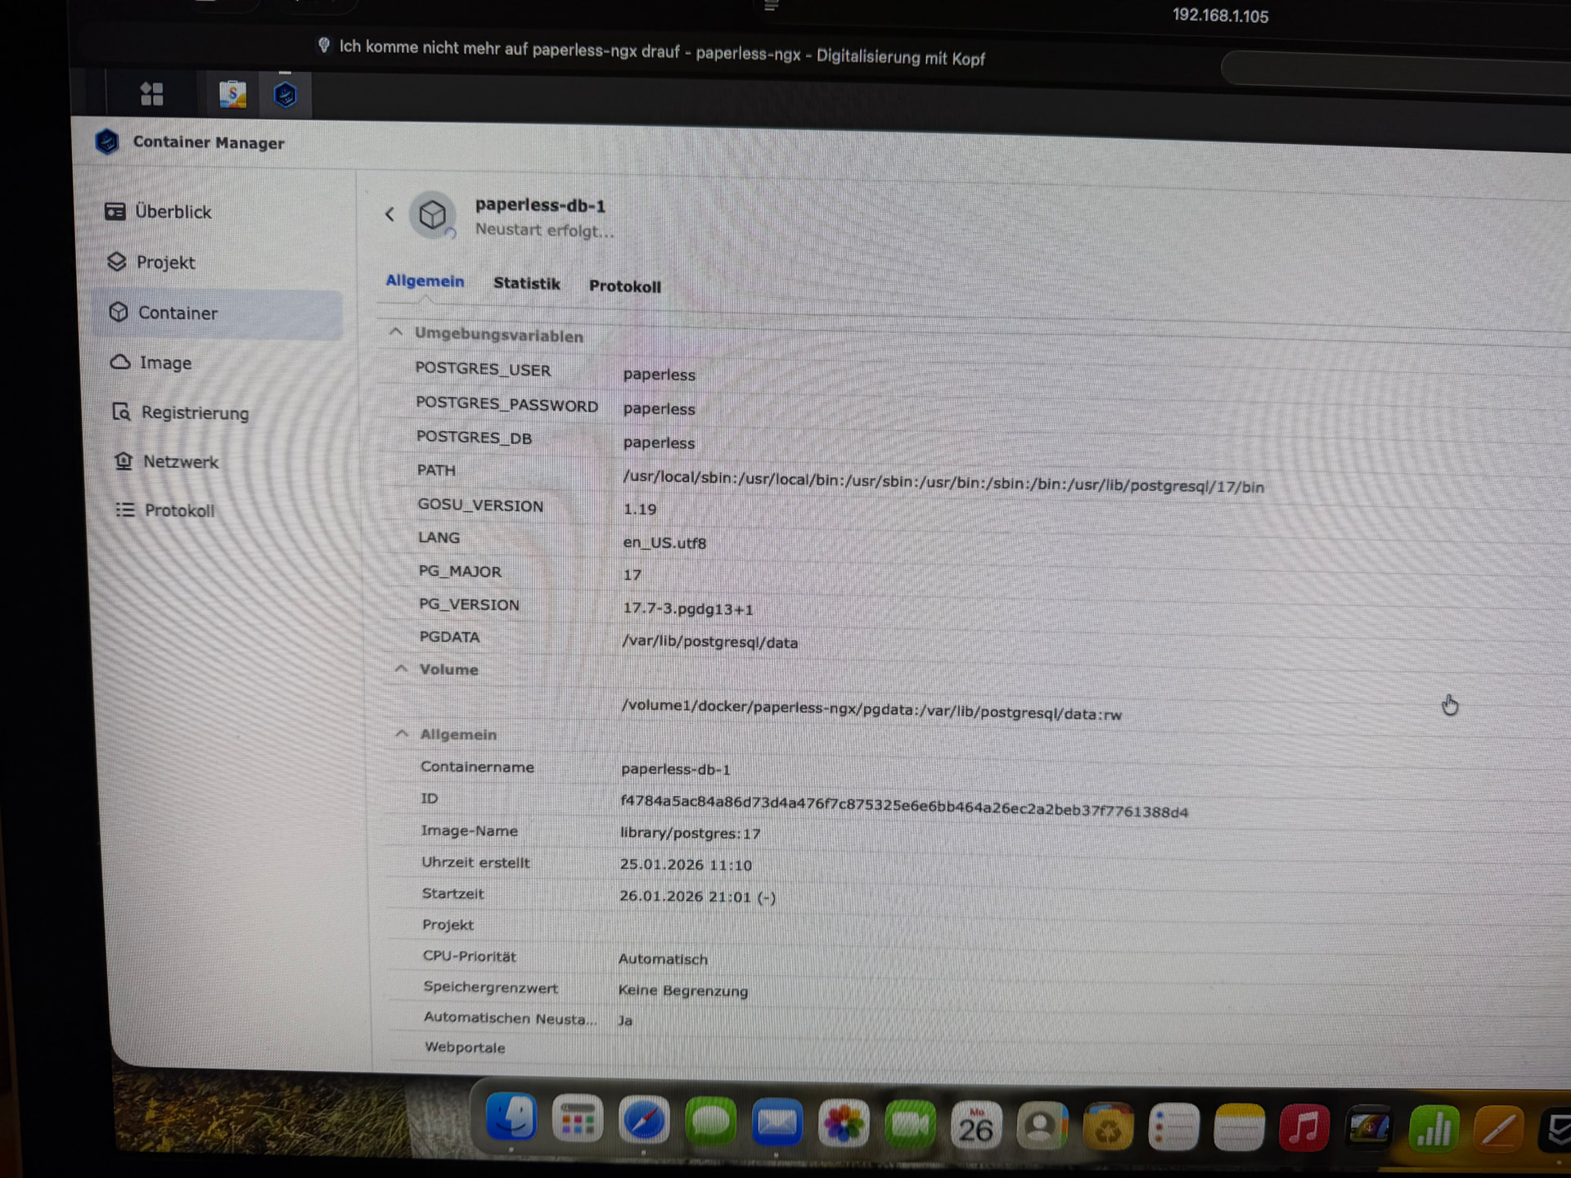Open Überblick in the sidebar
The height and width of the screenshot is (1178, 1571).
click(x=172, y=212)
